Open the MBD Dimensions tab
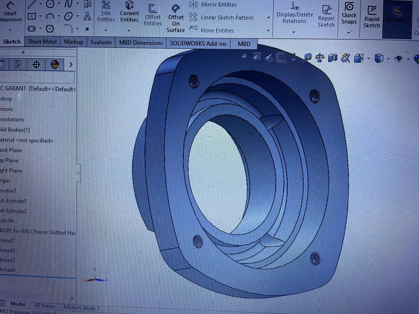419x314 pixels. pyautogui.click(x=141, y=43)
